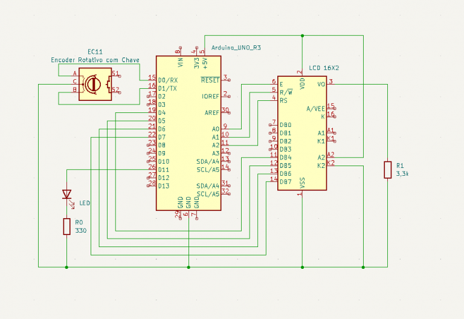Select the EC11 rotary encoder symbol

[x=95, y=83]
